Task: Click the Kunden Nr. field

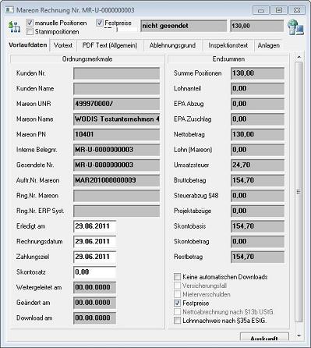Action: [116, 73]
